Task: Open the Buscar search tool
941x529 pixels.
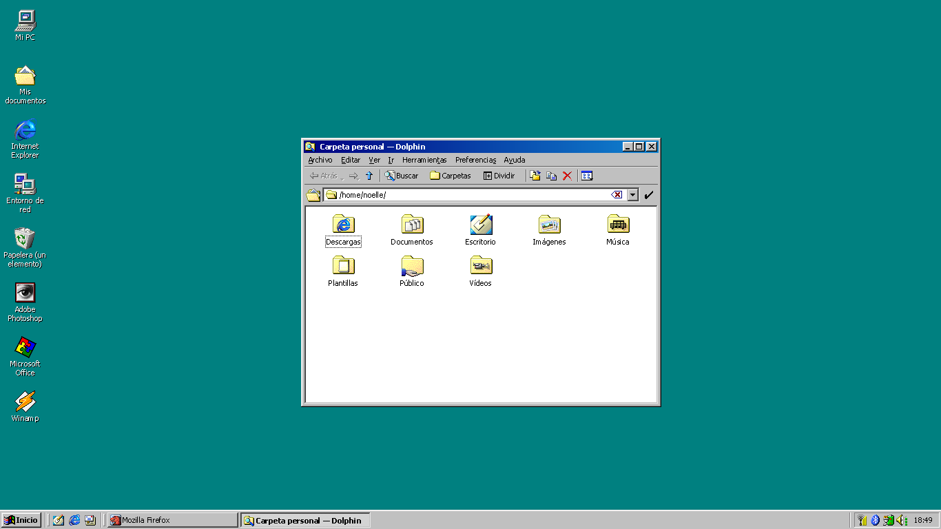Action: pos(402,176)
